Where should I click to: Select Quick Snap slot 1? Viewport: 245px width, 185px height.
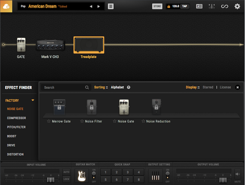coord(106,172)
